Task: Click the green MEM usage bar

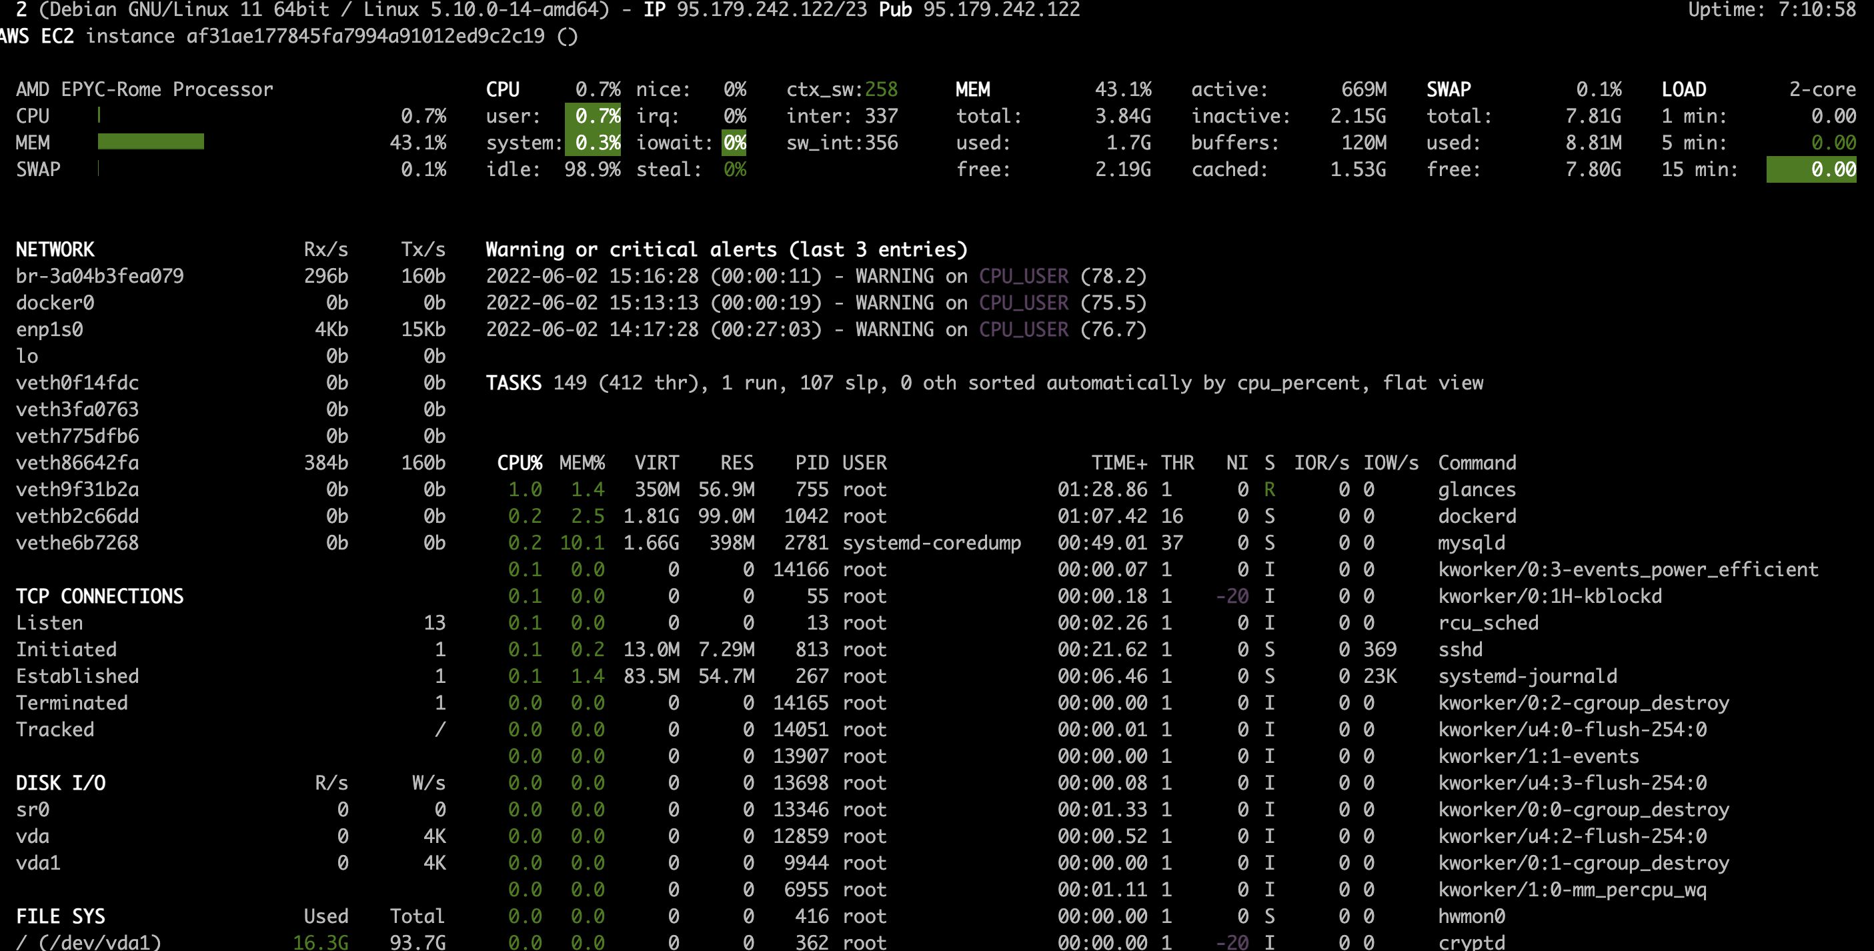Action: tap(151, 142)
